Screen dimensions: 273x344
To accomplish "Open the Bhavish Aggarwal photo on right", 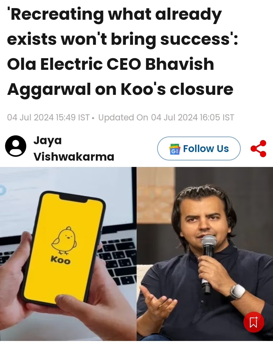I will click(205, 254).
